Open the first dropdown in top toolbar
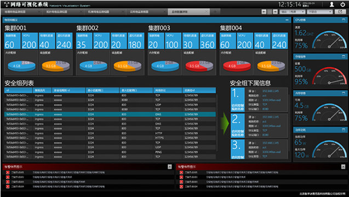 292,11
